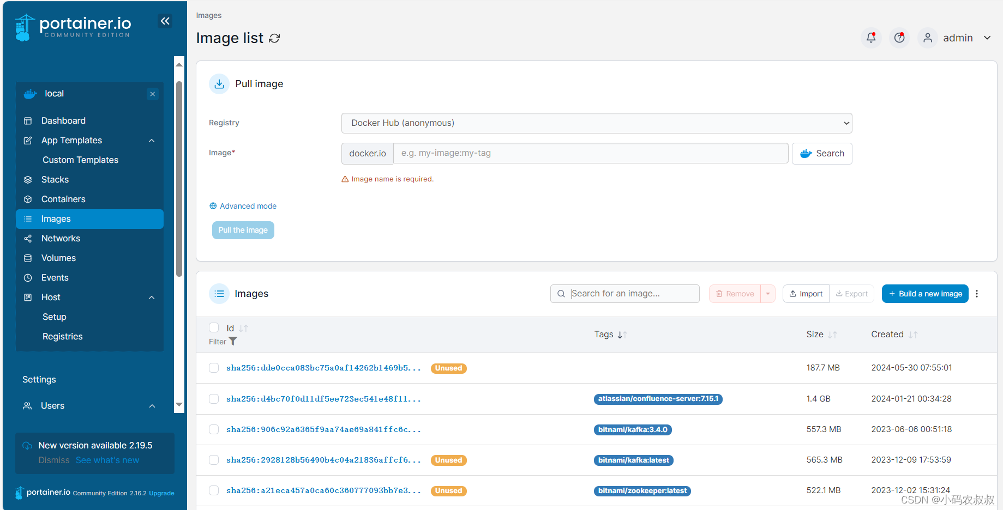
Task: Click the Search button with Docker icon
Action: tap(822, 154)
